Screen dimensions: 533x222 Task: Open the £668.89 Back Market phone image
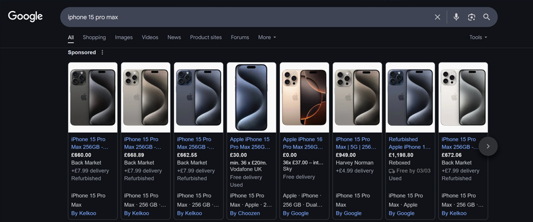145,97
